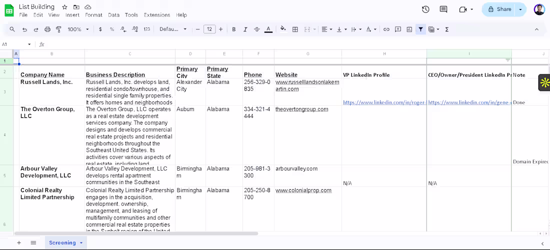This screenshot has width=550, height=250.
Task: Collapse the toolbar menus with chevron
Action: pos(536,29)
